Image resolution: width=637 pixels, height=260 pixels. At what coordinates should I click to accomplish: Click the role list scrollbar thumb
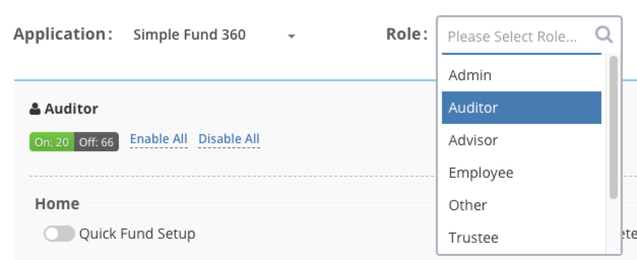pyautogui.click(x=614, y=127)
